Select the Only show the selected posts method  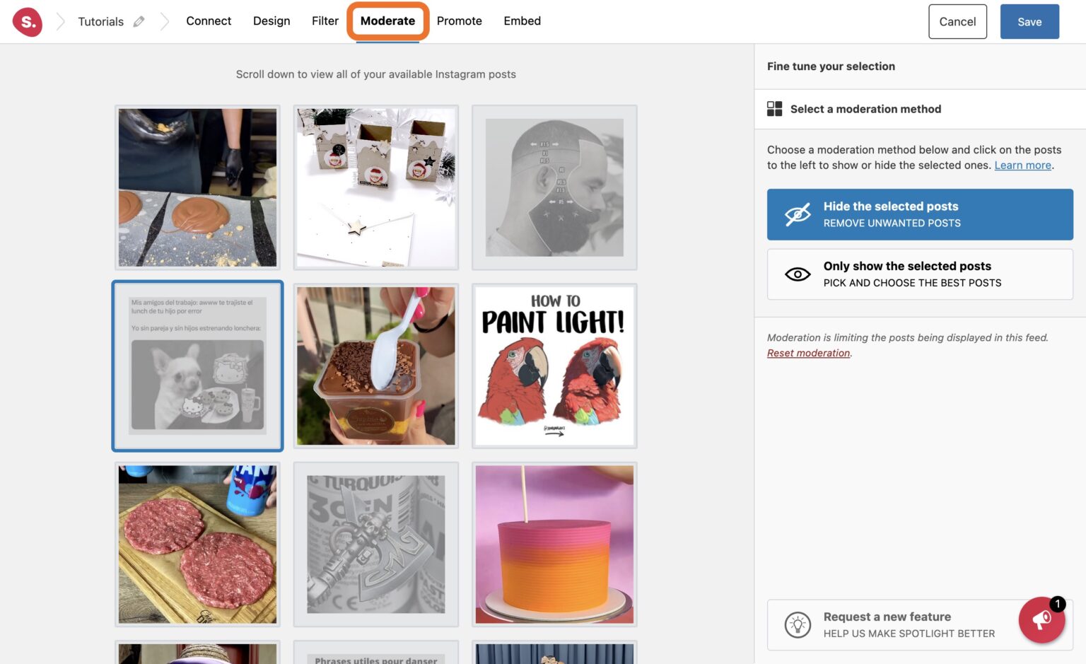pos(919,274)
